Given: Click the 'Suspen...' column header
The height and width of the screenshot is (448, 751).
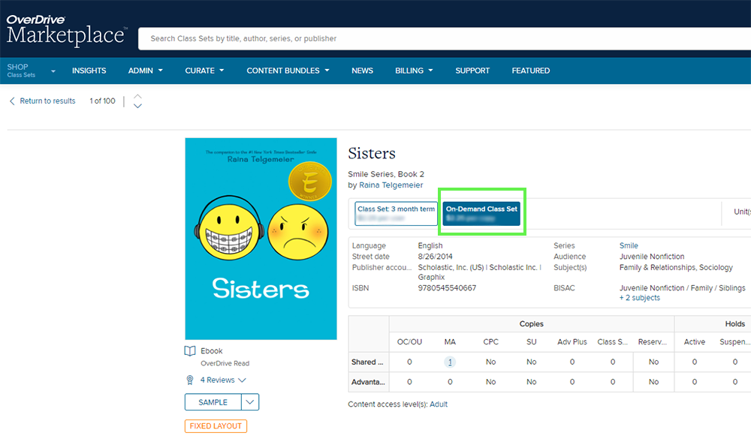Looking at the screenshot, I should click(x=734, y=341).
